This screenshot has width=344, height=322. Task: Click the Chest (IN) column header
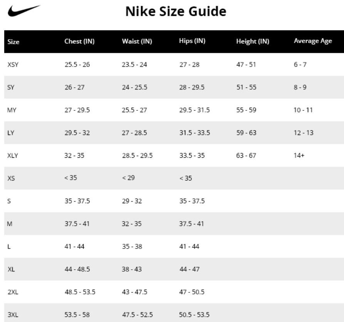pyautogui.click(x=79, y=41)
